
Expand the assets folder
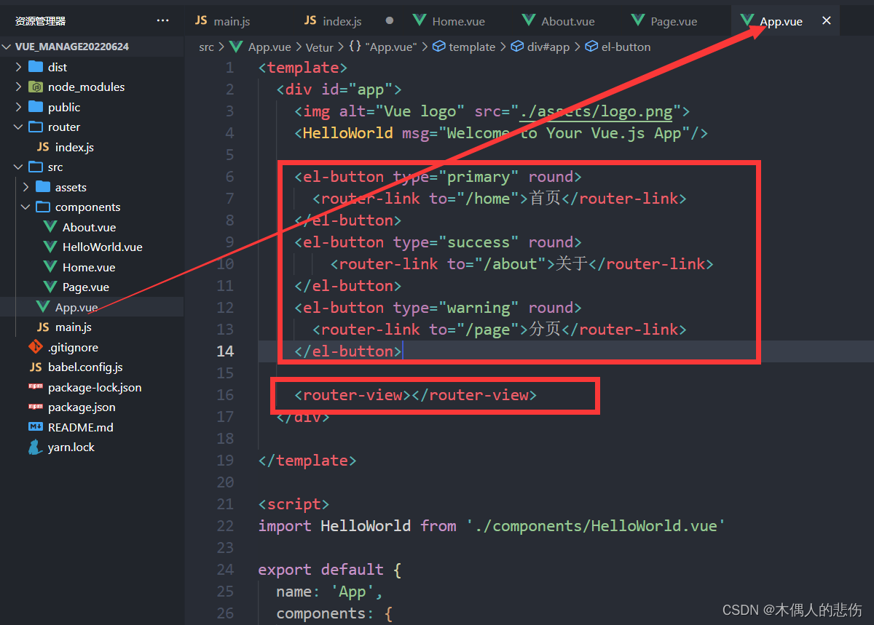(26, 187)
